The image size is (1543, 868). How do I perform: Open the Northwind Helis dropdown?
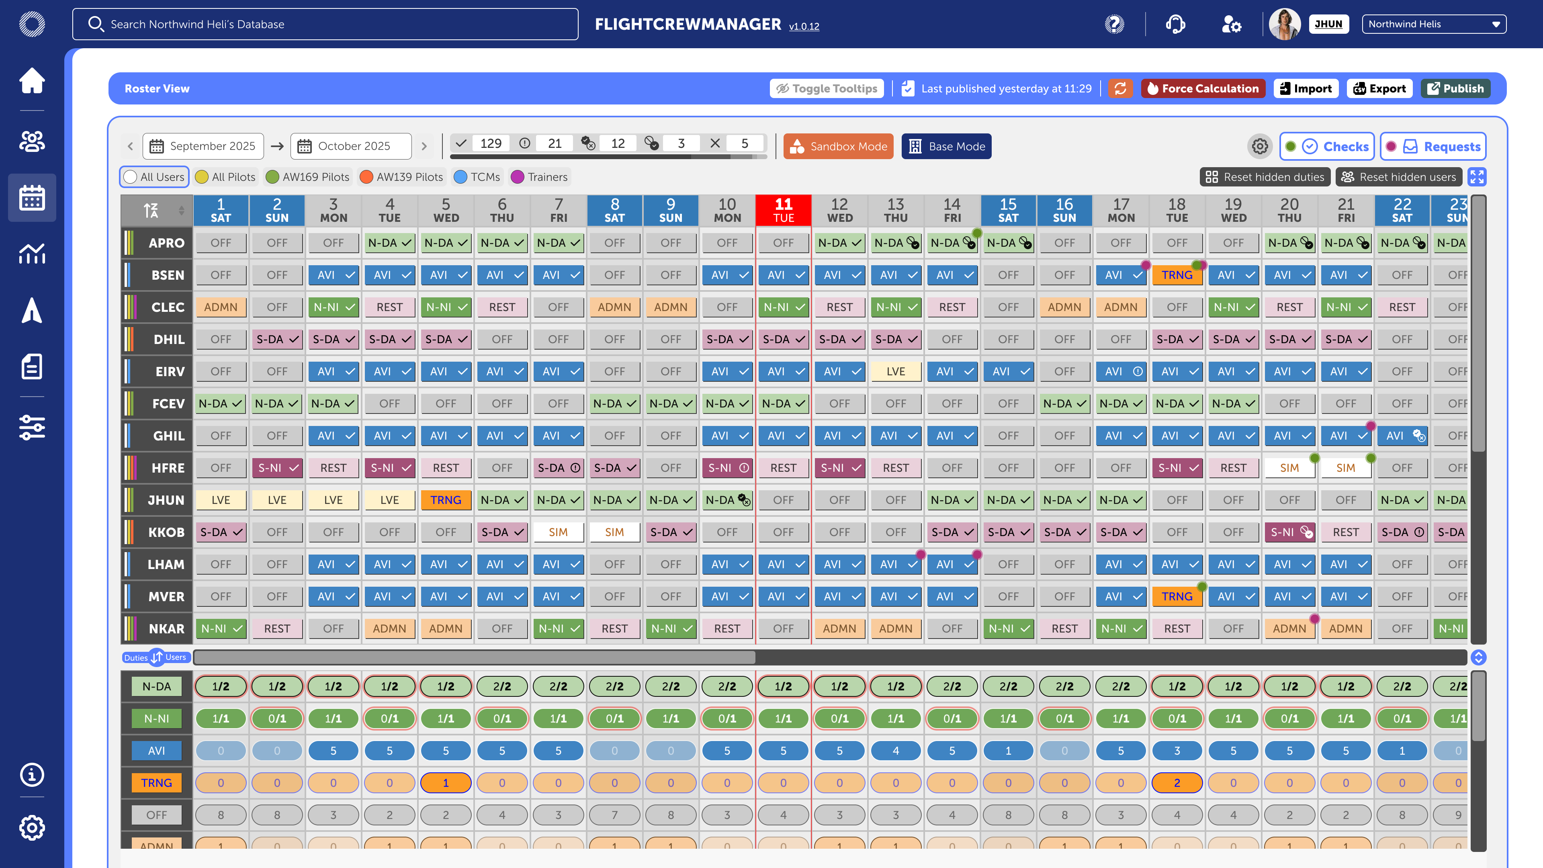click(x=1433, y=25)
